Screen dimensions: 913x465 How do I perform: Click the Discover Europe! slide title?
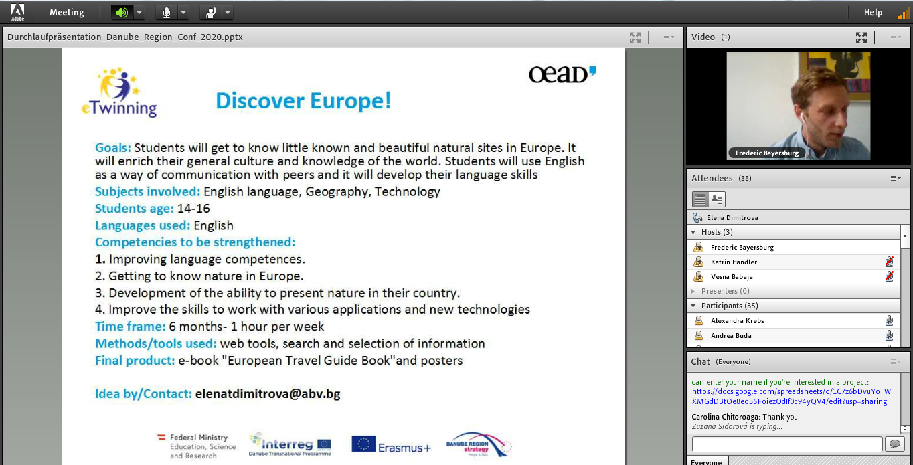tap(303, 101)
